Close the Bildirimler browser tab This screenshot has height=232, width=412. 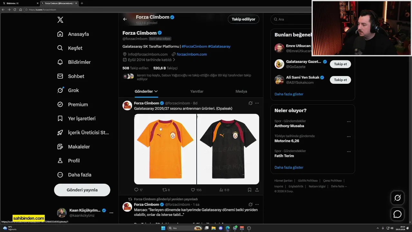tap(37, 3)
